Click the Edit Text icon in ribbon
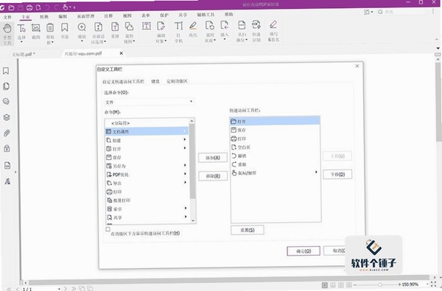Image resolution: width=442 pixels, height=291 pixels. [x=146, y=26]
